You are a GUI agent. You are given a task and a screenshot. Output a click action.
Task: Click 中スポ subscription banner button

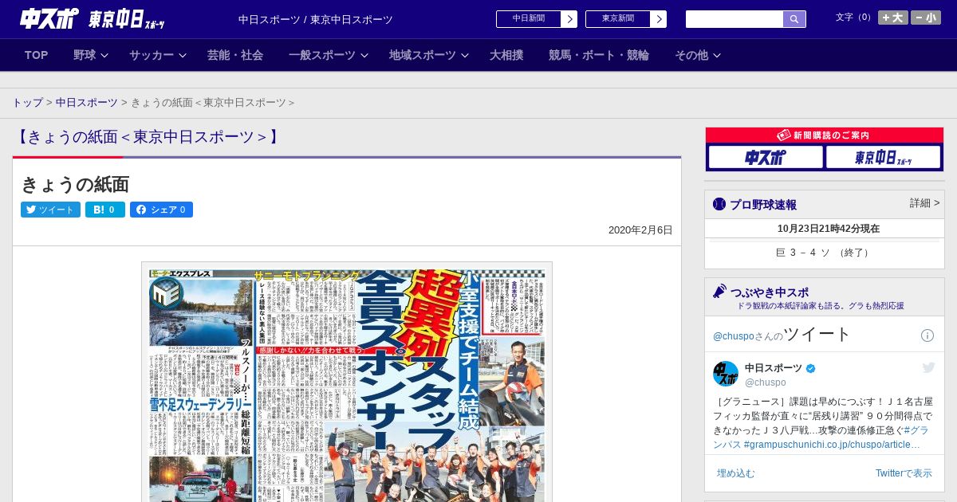(x=766, y=157)
